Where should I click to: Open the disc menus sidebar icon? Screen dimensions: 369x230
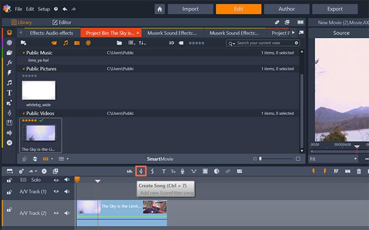coord(9,143)
